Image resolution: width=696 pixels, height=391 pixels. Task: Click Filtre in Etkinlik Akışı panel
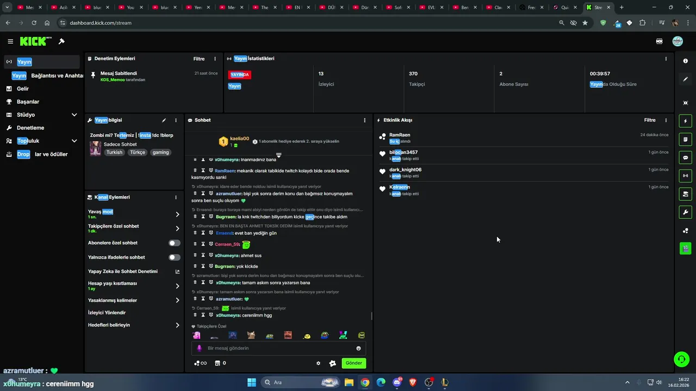point(650,120)
